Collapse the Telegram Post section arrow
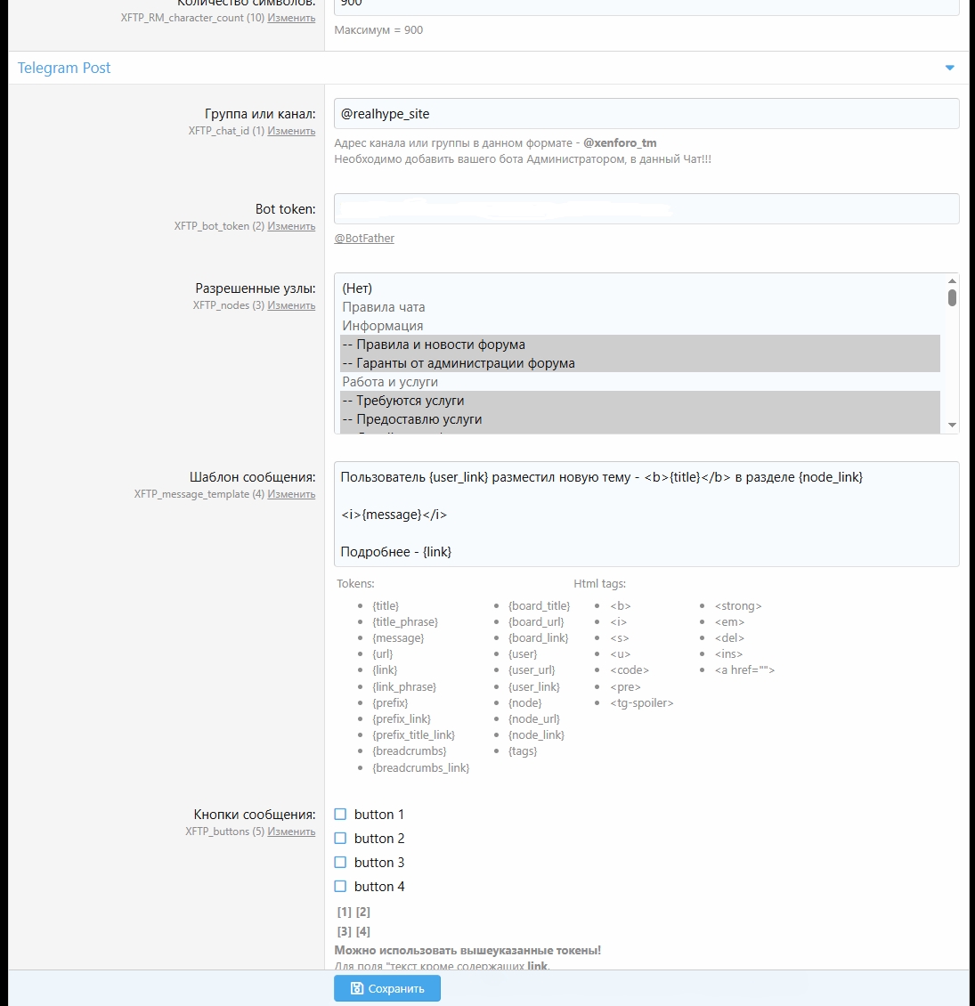The width and height of the screenshot is (975, 1006). coord(949,68)
